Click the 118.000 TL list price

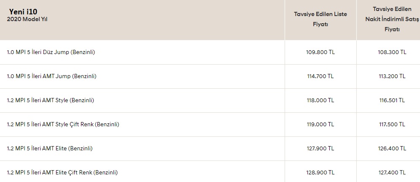320,101
